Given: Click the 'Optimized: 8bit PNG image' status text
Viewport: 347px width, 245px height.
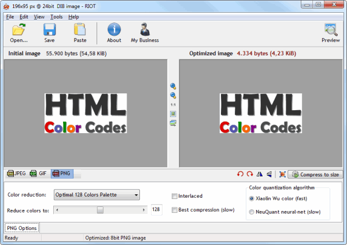Looking at the screenshot, I should tap(116, 238).
